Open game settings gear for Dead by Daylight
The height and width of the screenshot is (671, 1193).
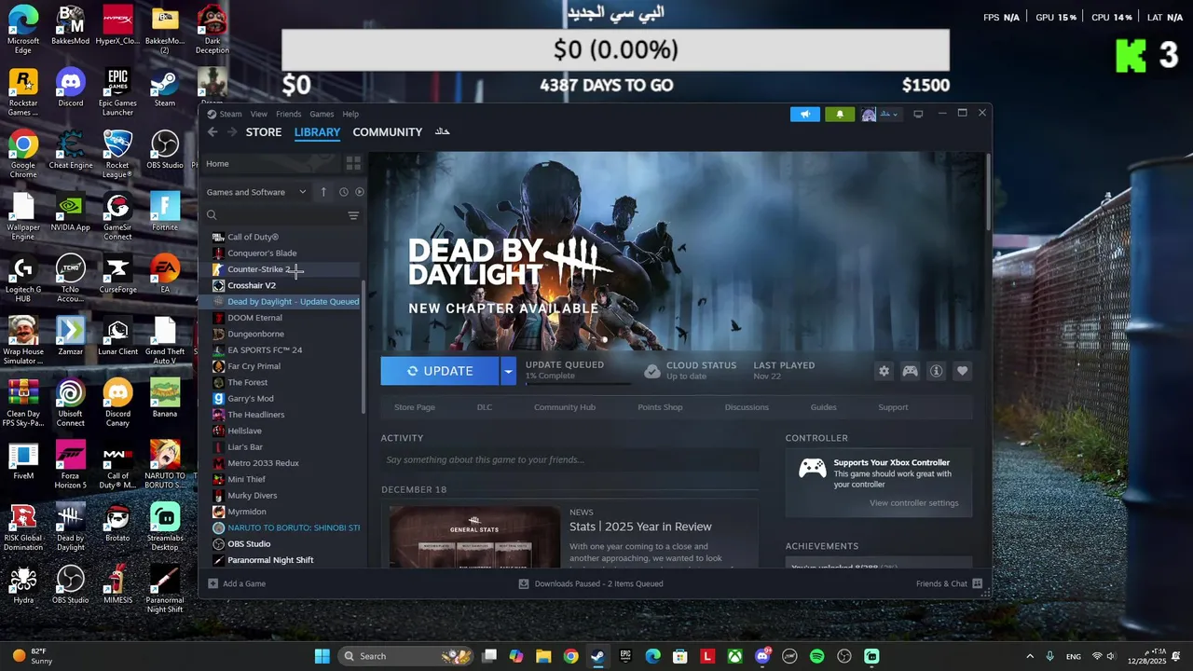coord(884,371)
